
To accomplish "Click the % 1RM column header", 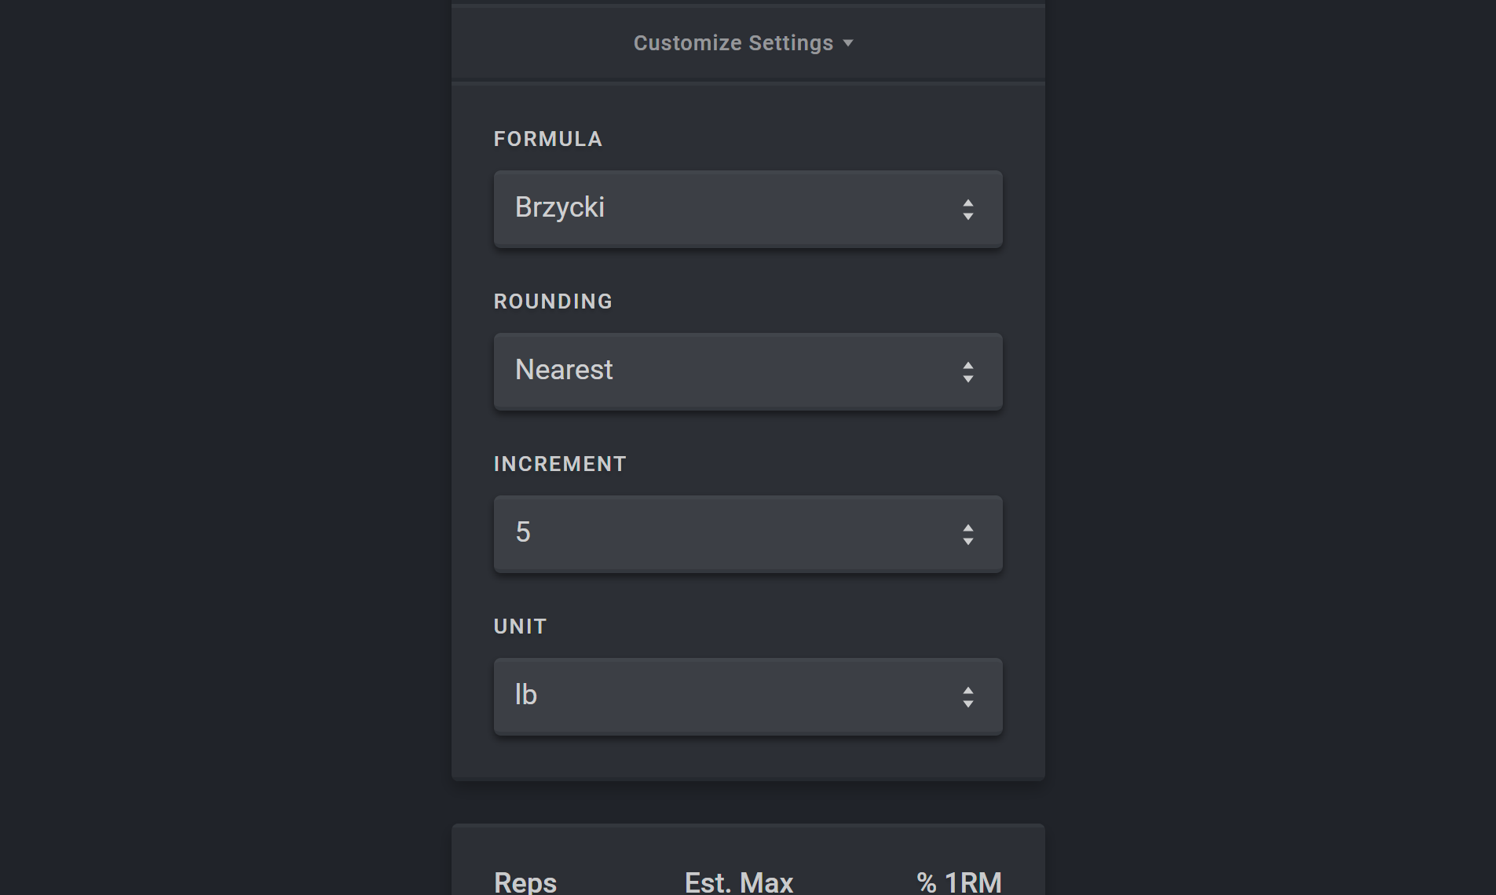I will tap(959, 882).
